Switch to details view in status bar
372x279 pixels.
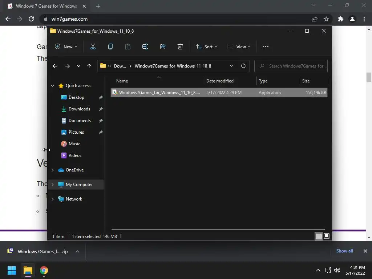point(319,236)
